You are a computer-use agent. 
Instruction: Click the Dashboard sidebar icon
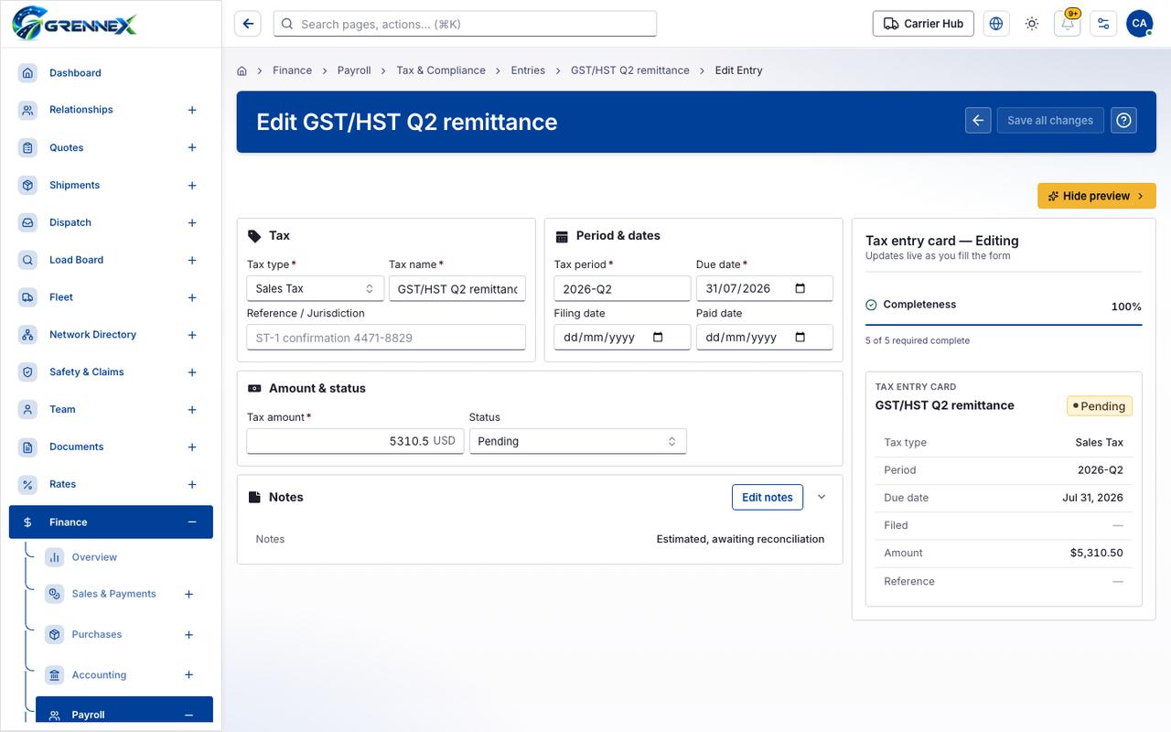coord(28,73)
